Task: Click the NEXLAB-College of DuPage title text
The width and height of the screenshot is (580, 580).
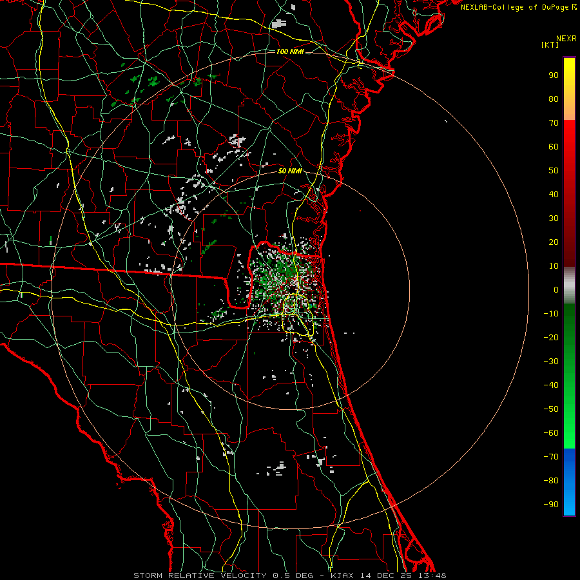Action: coord(516,7)
